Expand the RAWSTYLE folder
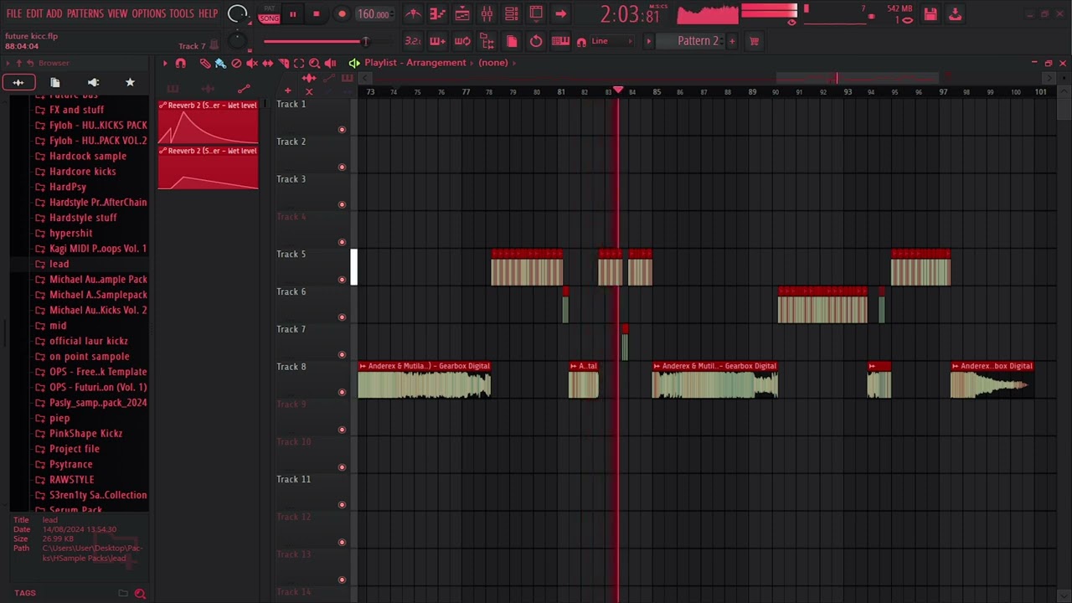The height and width of the screenshot is (603, 1072). (x=71, y=480)
